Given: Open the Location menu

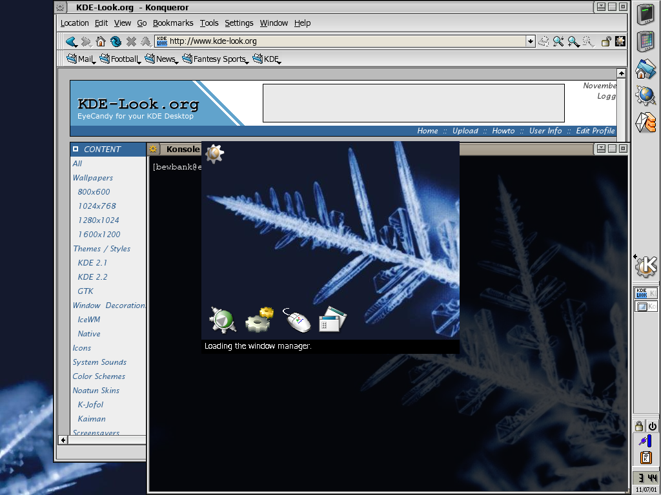Looking at the screenshot, I should click(x=75, y=23).
